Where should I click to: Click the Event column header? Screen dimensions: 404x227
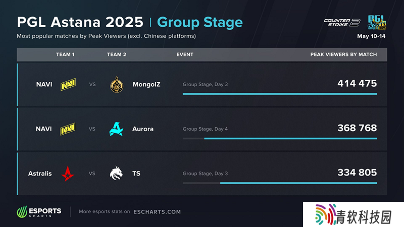pos(185,54)
